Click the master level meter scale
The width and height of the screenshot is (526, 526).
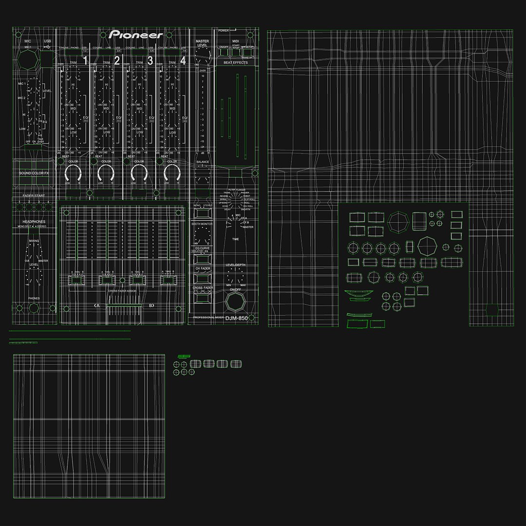click(203, 111)
